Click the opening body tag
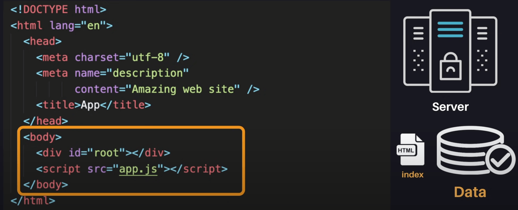Viewport: 518px width, 210px height. tap(42, 137)
